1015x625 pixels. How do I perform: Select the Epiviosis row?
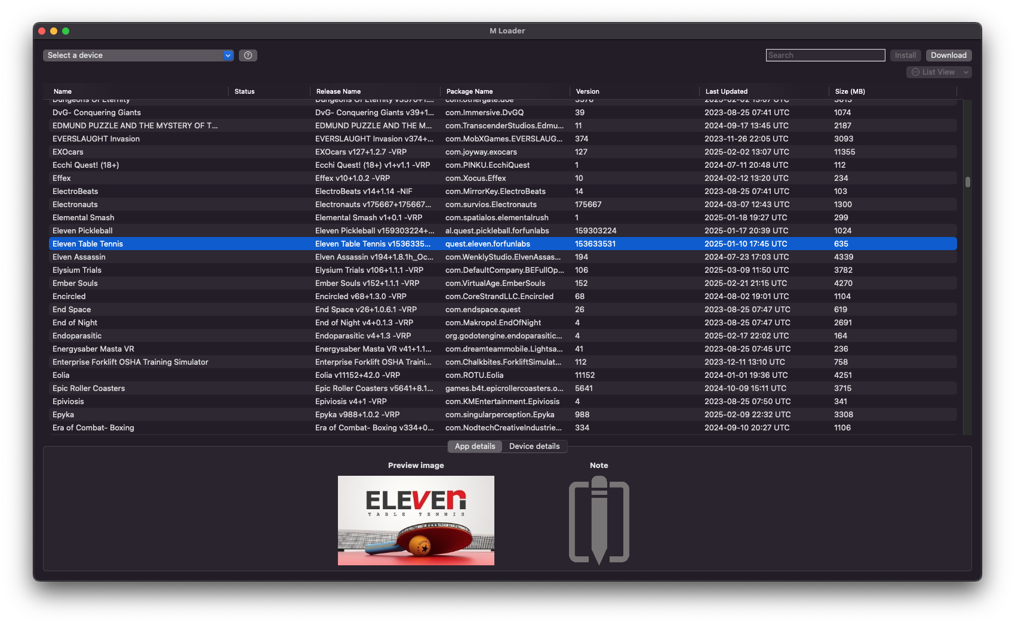point(503,402)
